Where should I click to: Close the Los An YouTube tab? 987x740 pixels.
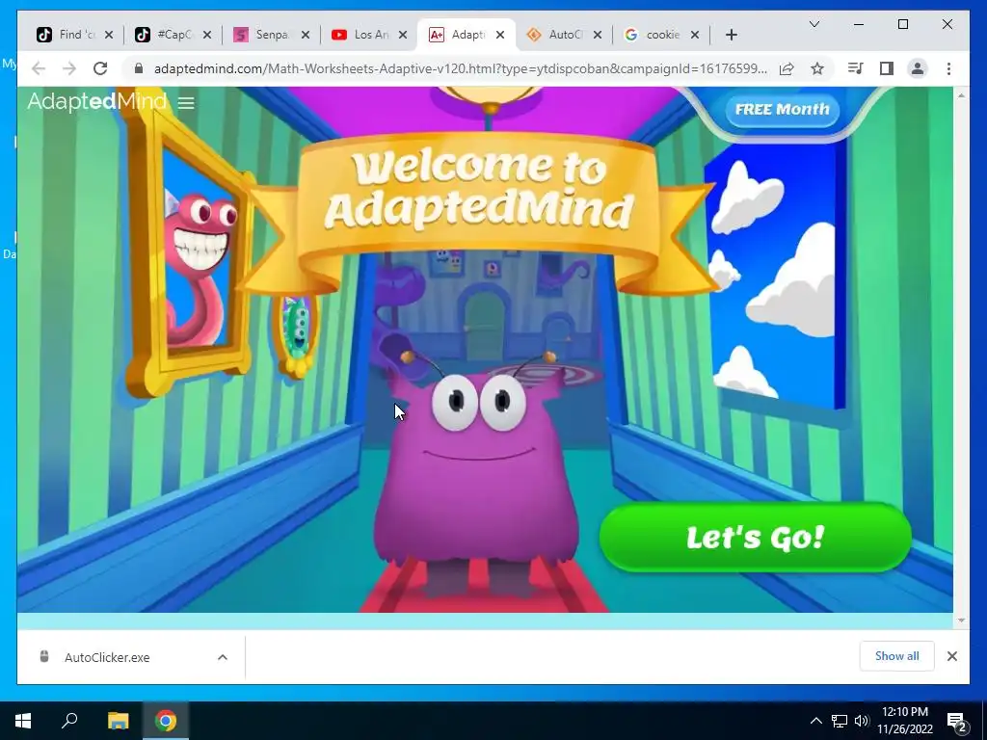pos(404,35)
